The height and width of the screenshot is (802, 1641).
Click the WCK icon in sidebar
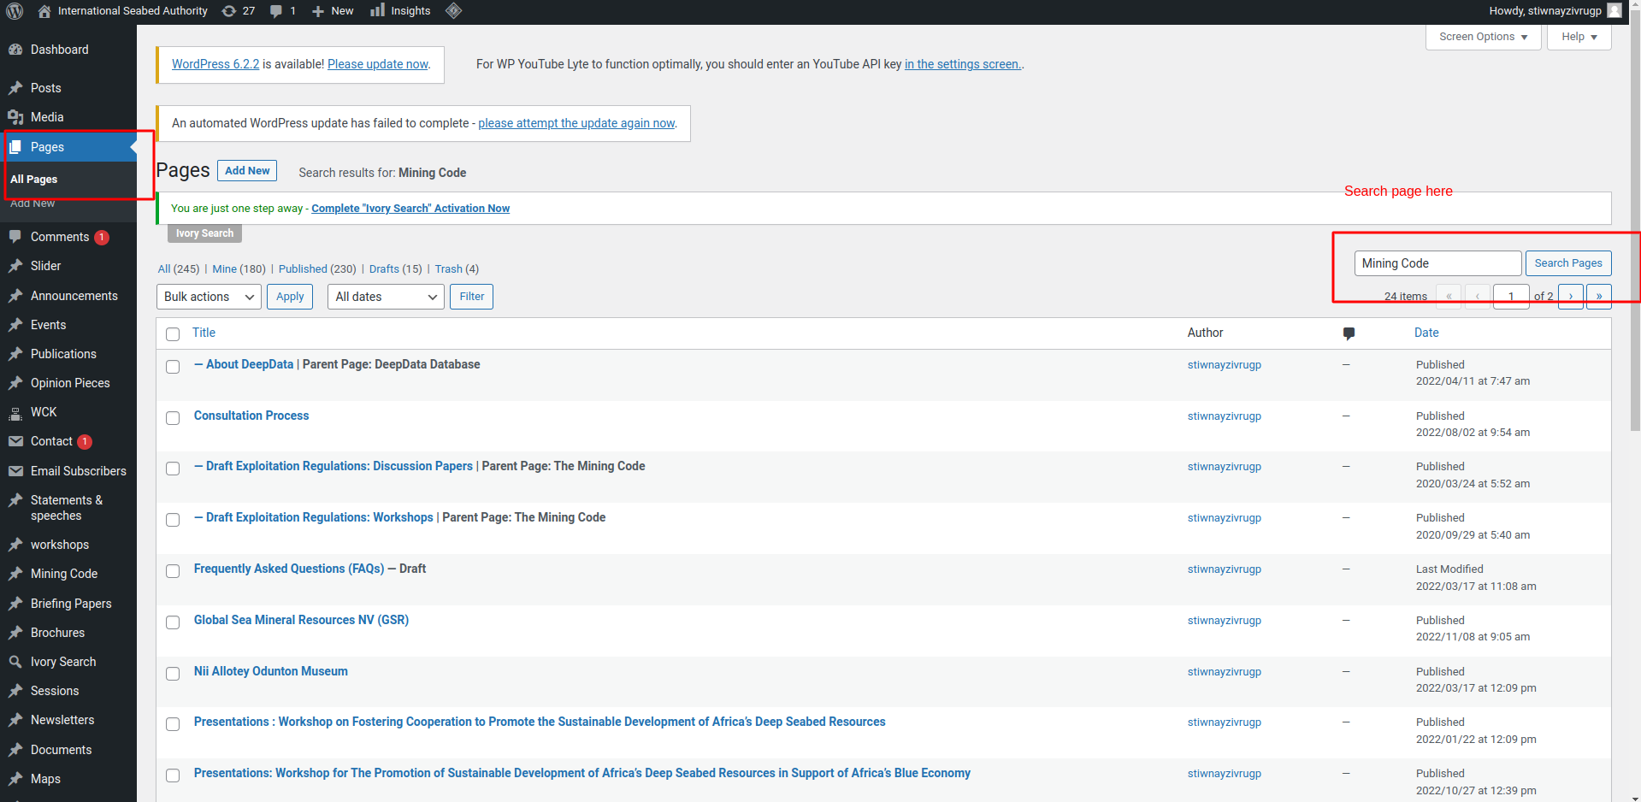click(x=15, y=413)
